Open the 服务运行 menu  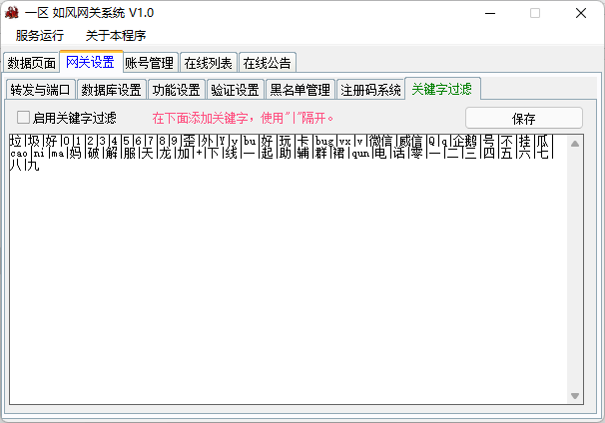click(39, 36)
